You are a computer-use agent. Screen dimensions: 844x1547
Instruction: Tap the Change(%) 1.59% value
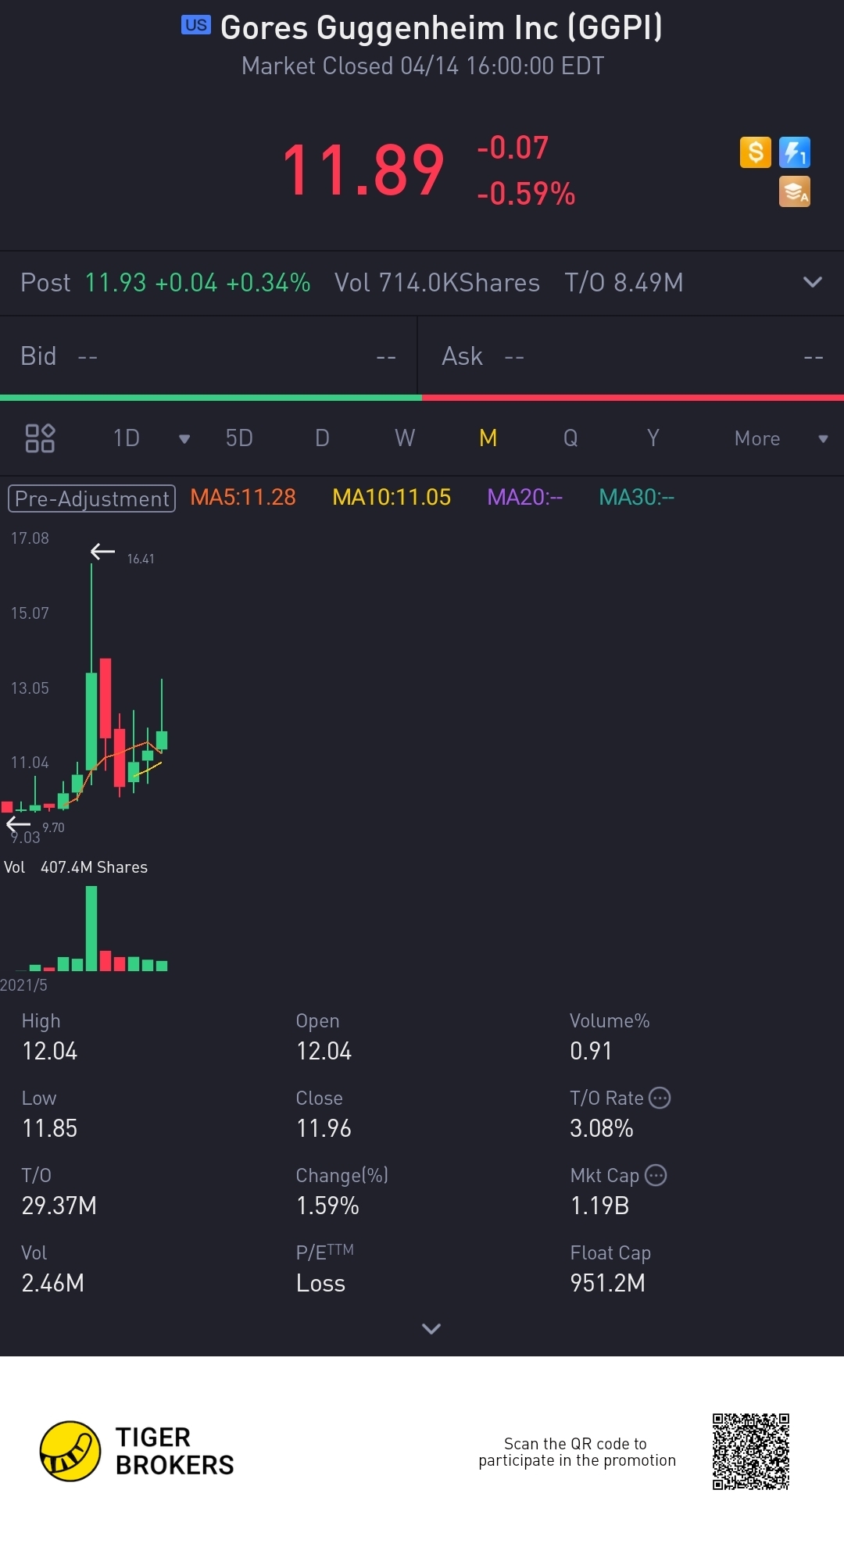[327, 1206]
